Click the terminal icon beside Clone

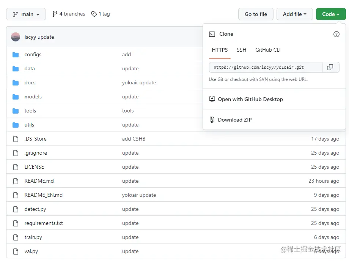(212, 34)
